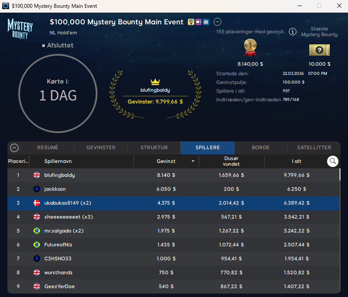Click the purple video camera icon
Viewport: 348px width, 297px height.
(x=198, y=22)
